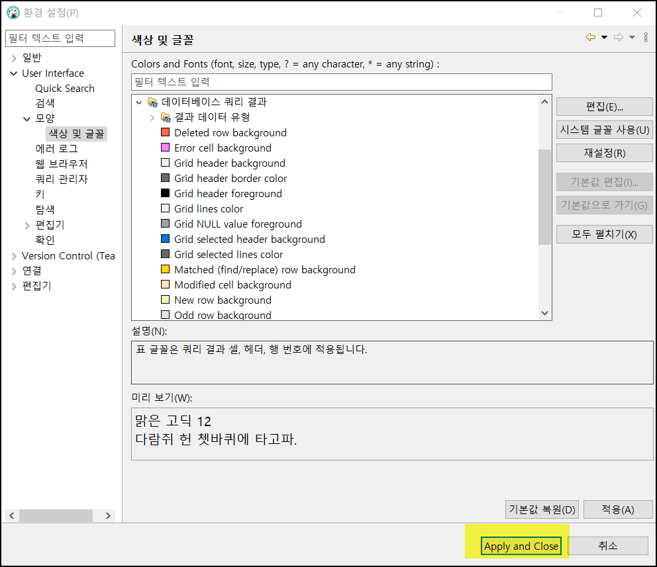657x567 pixels.
Task: Expand the 편집기 node under User Interface
Action: [27, 226]
